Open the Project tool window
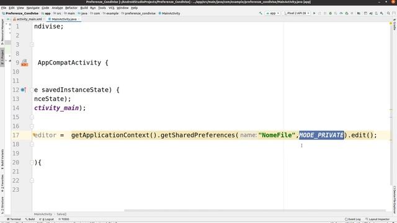The width and height of the screenshot is (397, 223). coord(2,57)
